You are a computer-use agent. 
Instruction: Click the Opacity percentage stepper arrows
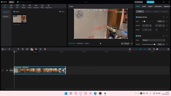click(x=164, y=45)
